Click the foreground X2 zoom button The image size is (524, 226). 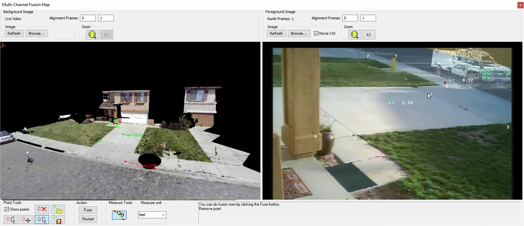[368, 35]
